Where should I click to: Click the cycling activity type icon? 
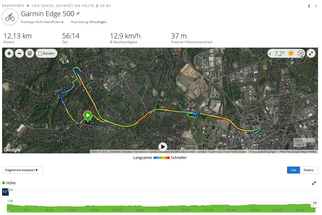10,17
